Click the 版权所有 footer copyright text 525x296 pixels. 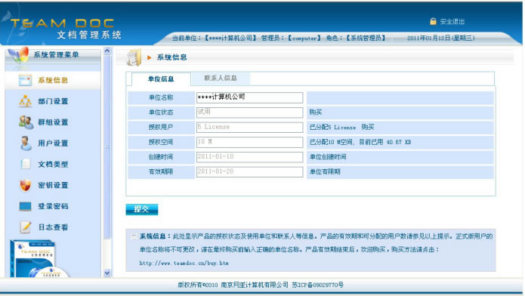261,285
